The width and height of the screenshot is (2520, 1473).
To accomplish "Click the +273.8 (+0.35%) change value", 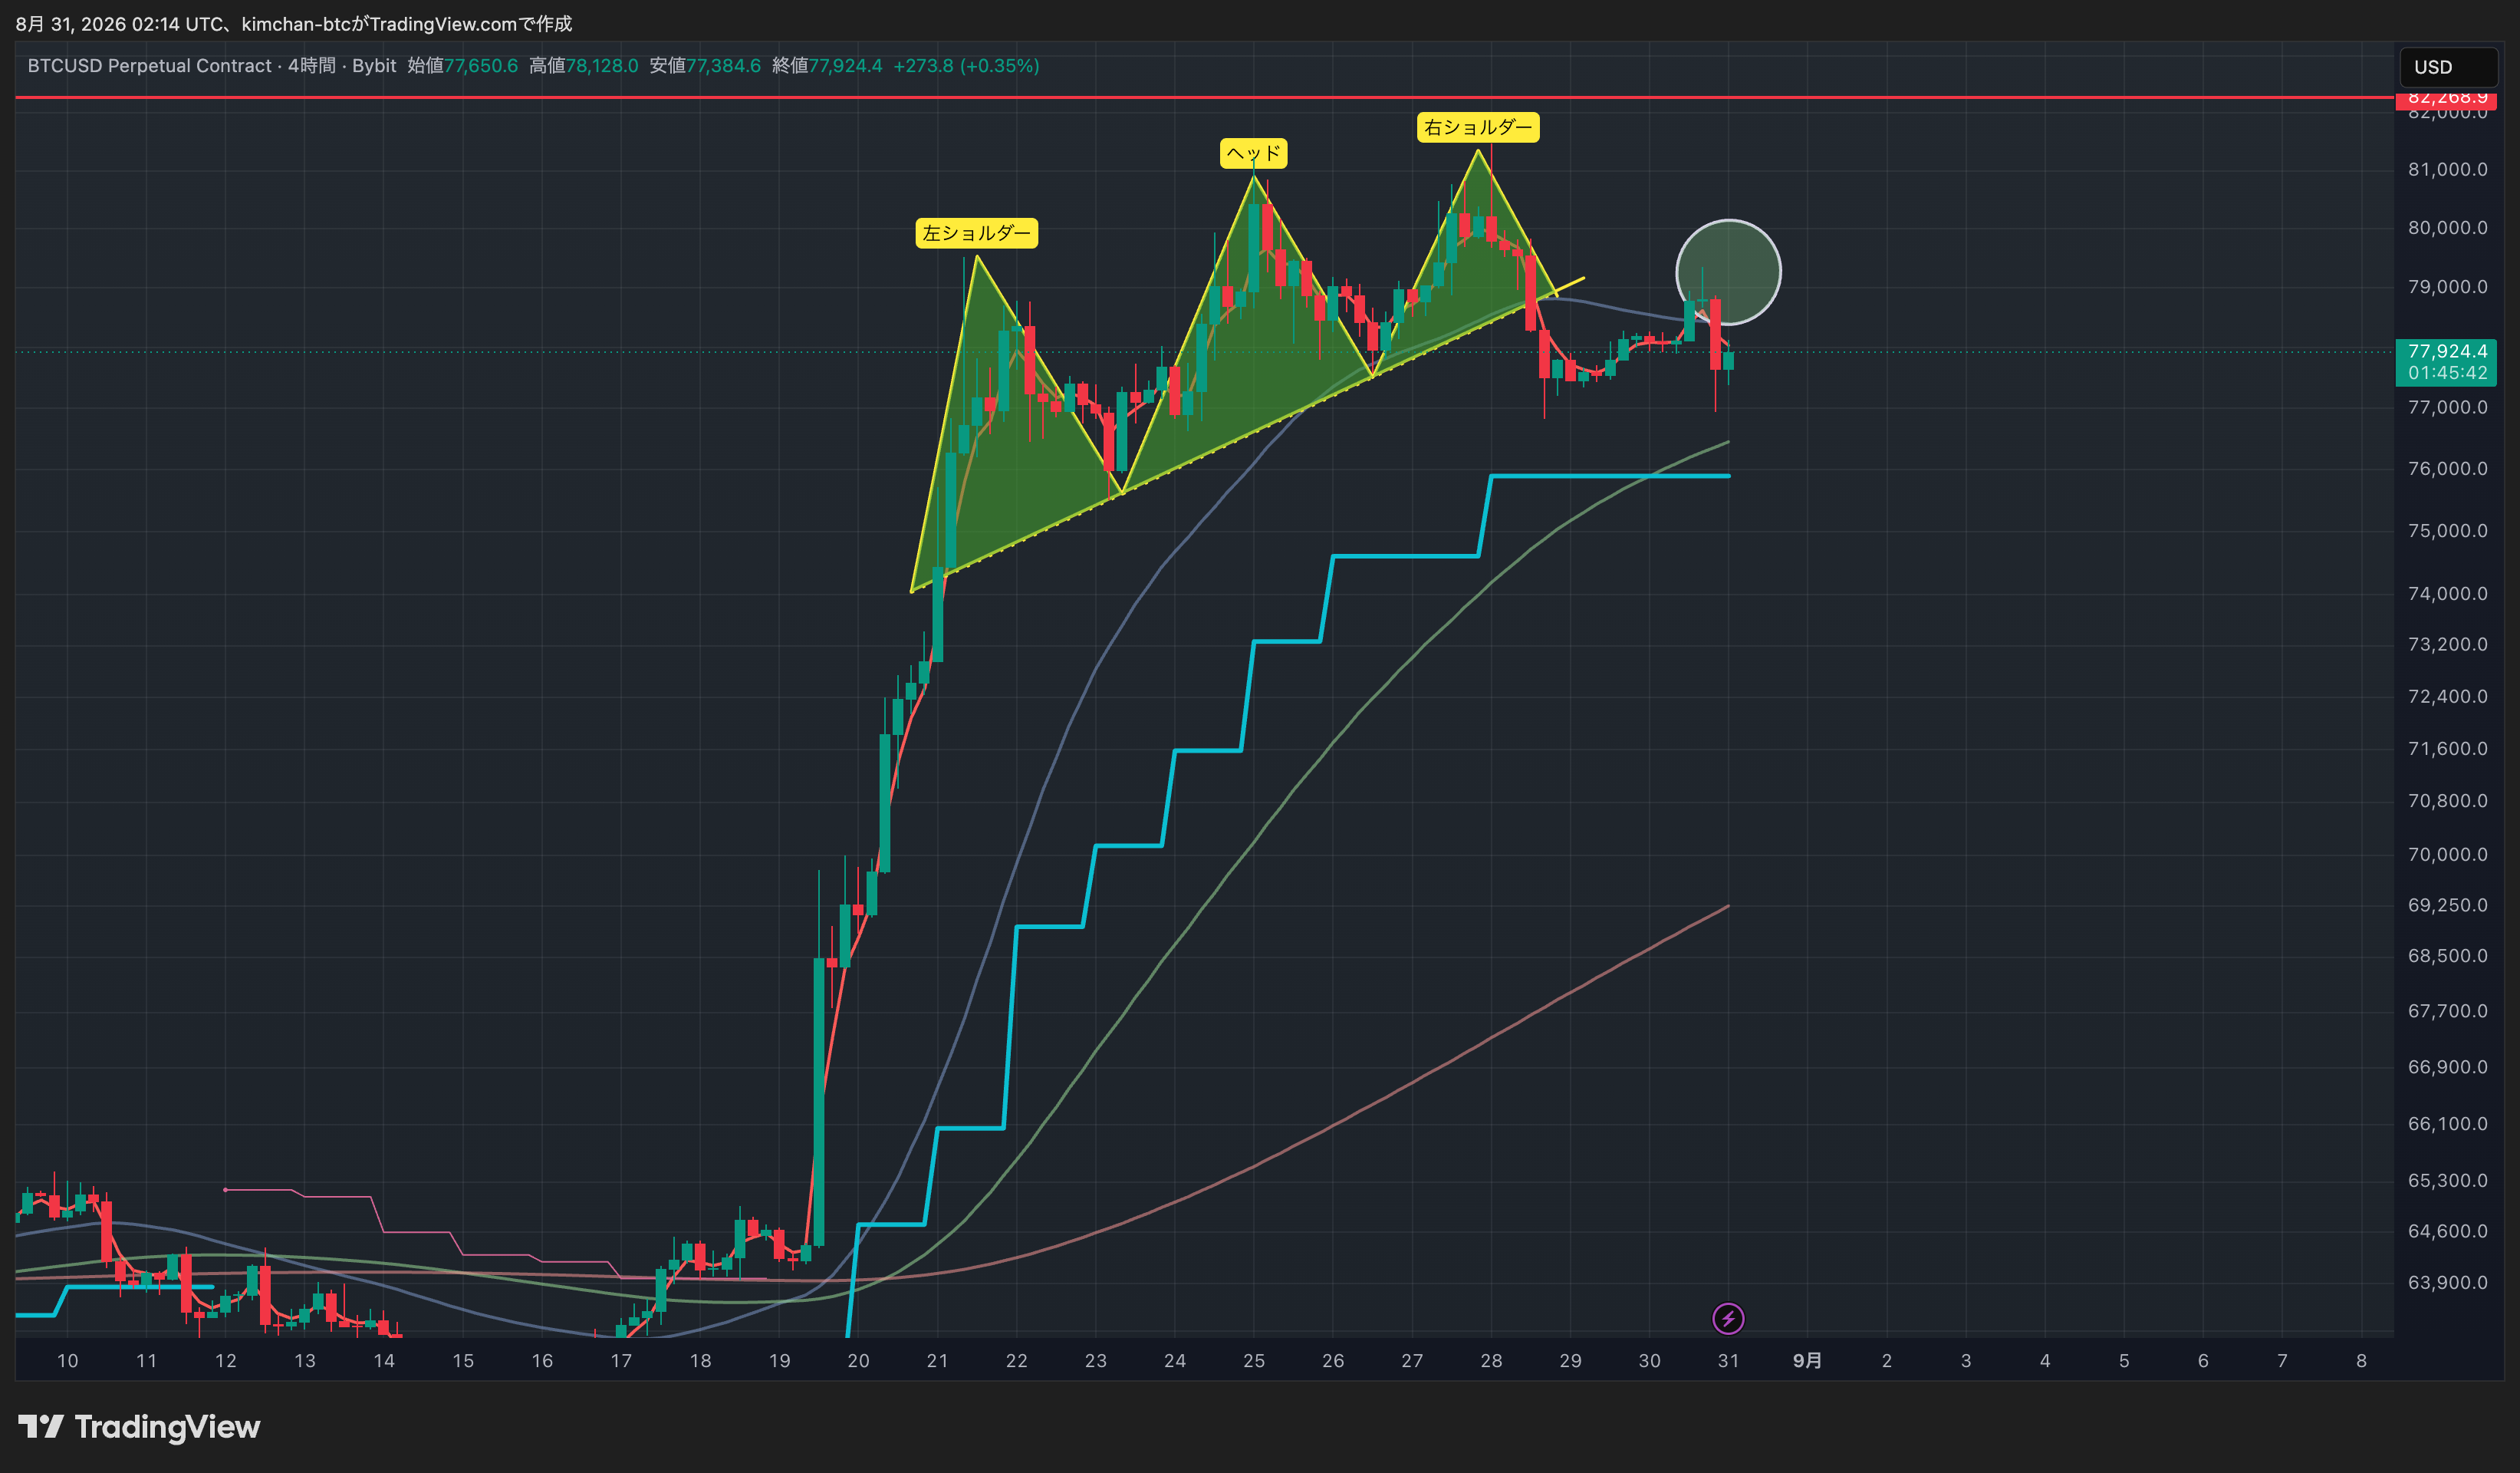I will coord(966,66).
